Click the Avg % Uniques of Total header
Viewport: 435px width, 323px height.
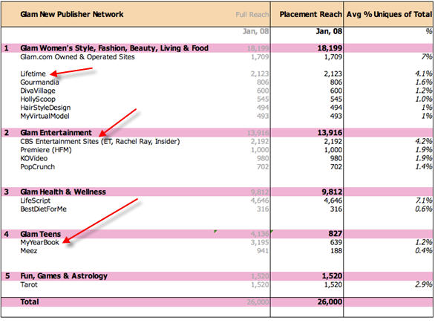(x=389, y=14)
